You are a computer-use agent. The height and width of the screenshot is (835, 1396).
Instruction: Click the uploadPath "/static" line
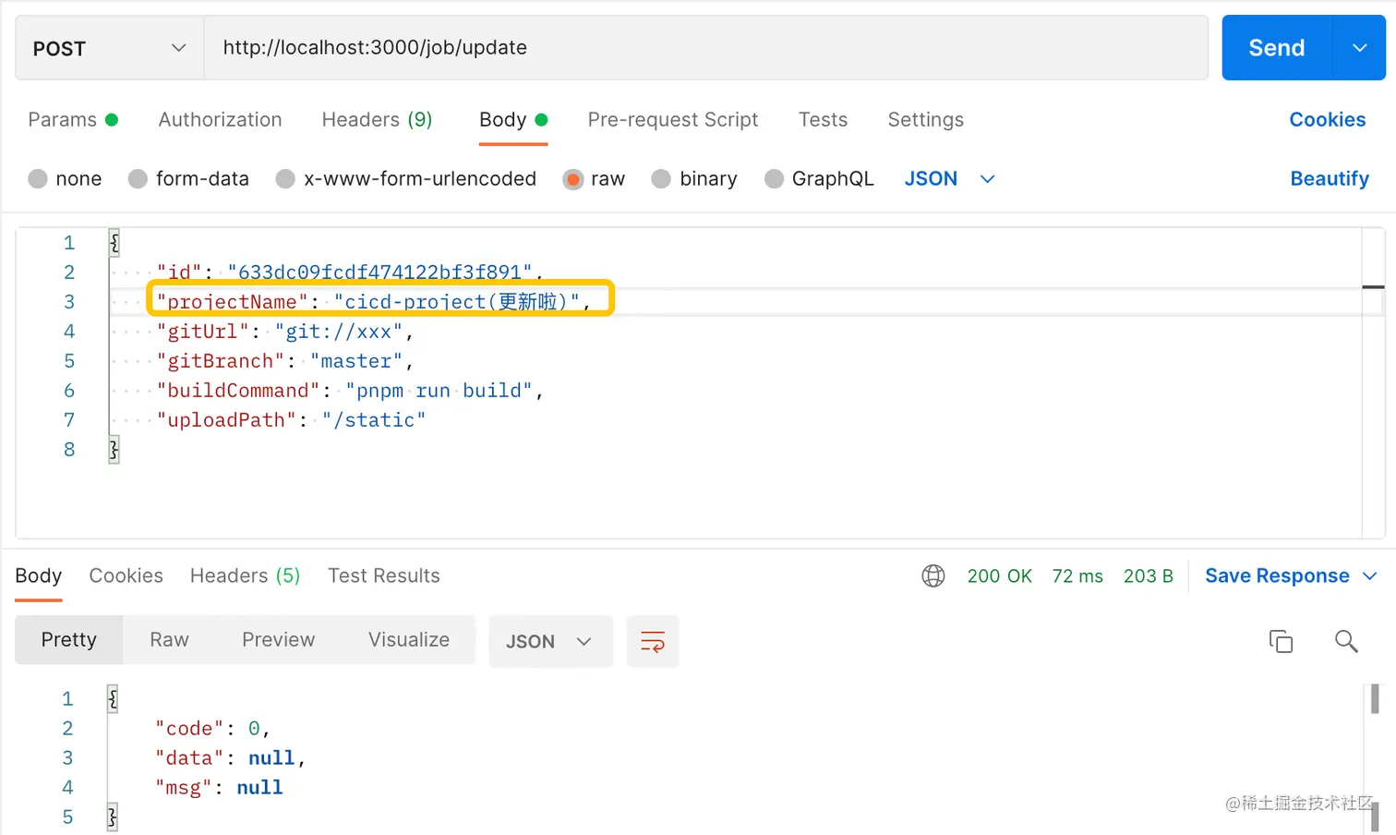click(291, 420)
